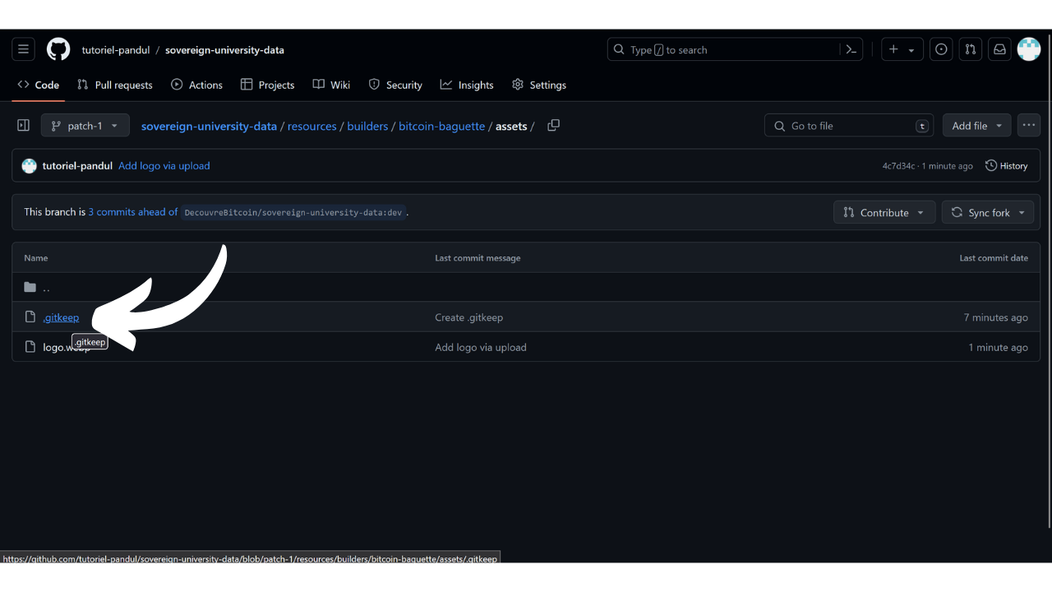1052x592 pixels.
Task: Open the notifications inbox icon
Action: [x=999, y=49]
